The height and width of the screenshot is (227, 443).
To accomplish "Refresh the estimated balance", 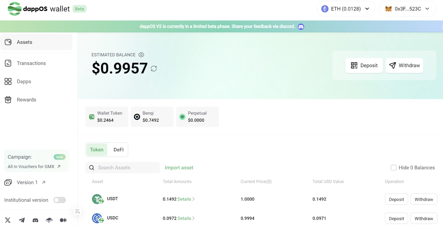I will click(154, 69).
